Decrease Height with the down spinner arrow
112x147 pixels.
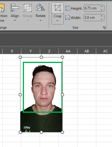point(101,10)
